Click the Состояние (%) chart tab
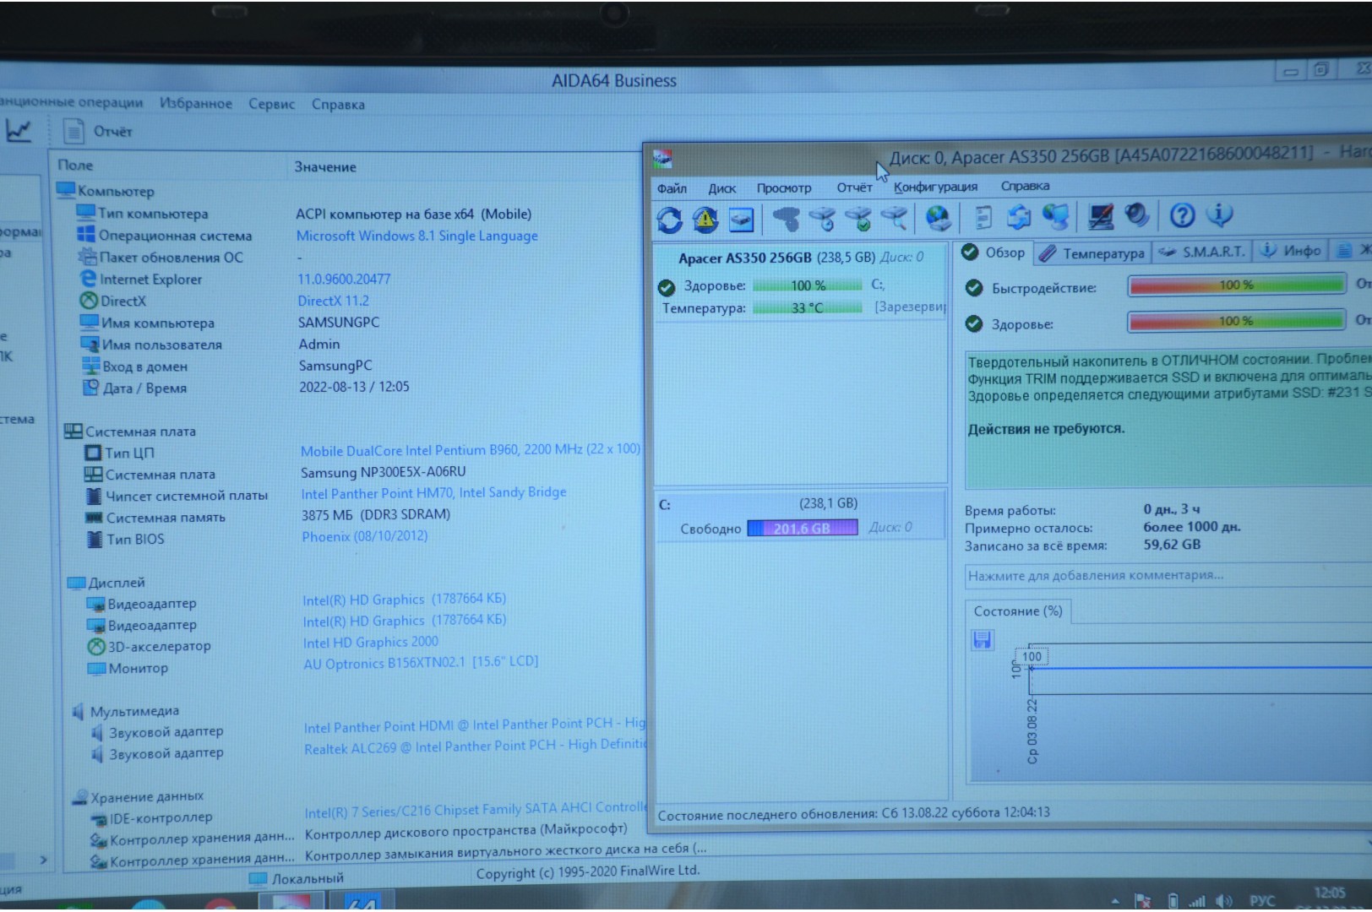 pos(1017,611)
